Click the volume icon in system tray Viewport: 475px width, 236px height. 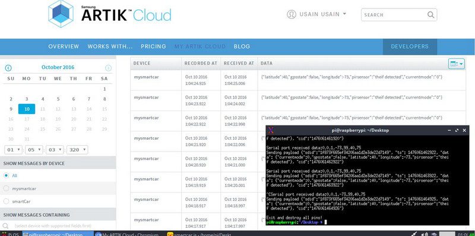click(x=425, y=234)
